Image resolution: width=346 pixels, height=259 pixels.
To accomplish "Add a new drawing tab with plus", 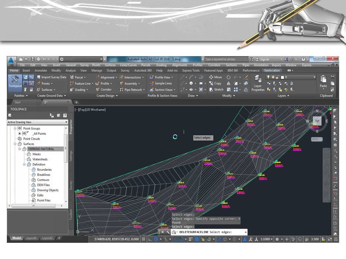I will click(76, 102).
